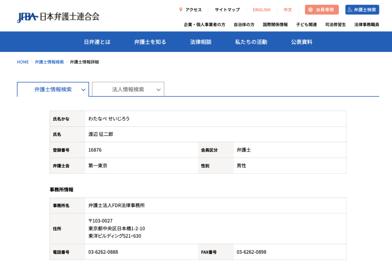The image size is (392, 262).
Task: Switch to the ENGLISH site
Action: (x=261, y=10)
